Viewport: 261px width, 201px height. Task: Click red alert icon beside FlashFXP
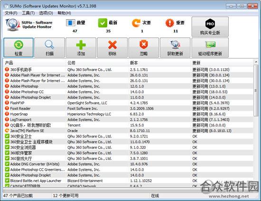point(7,103)
